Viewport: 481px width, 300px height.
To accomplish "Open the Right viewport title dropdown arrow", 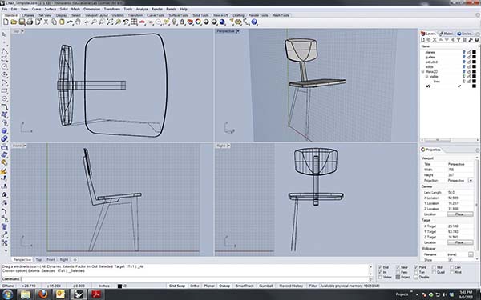I will point(228,146).
